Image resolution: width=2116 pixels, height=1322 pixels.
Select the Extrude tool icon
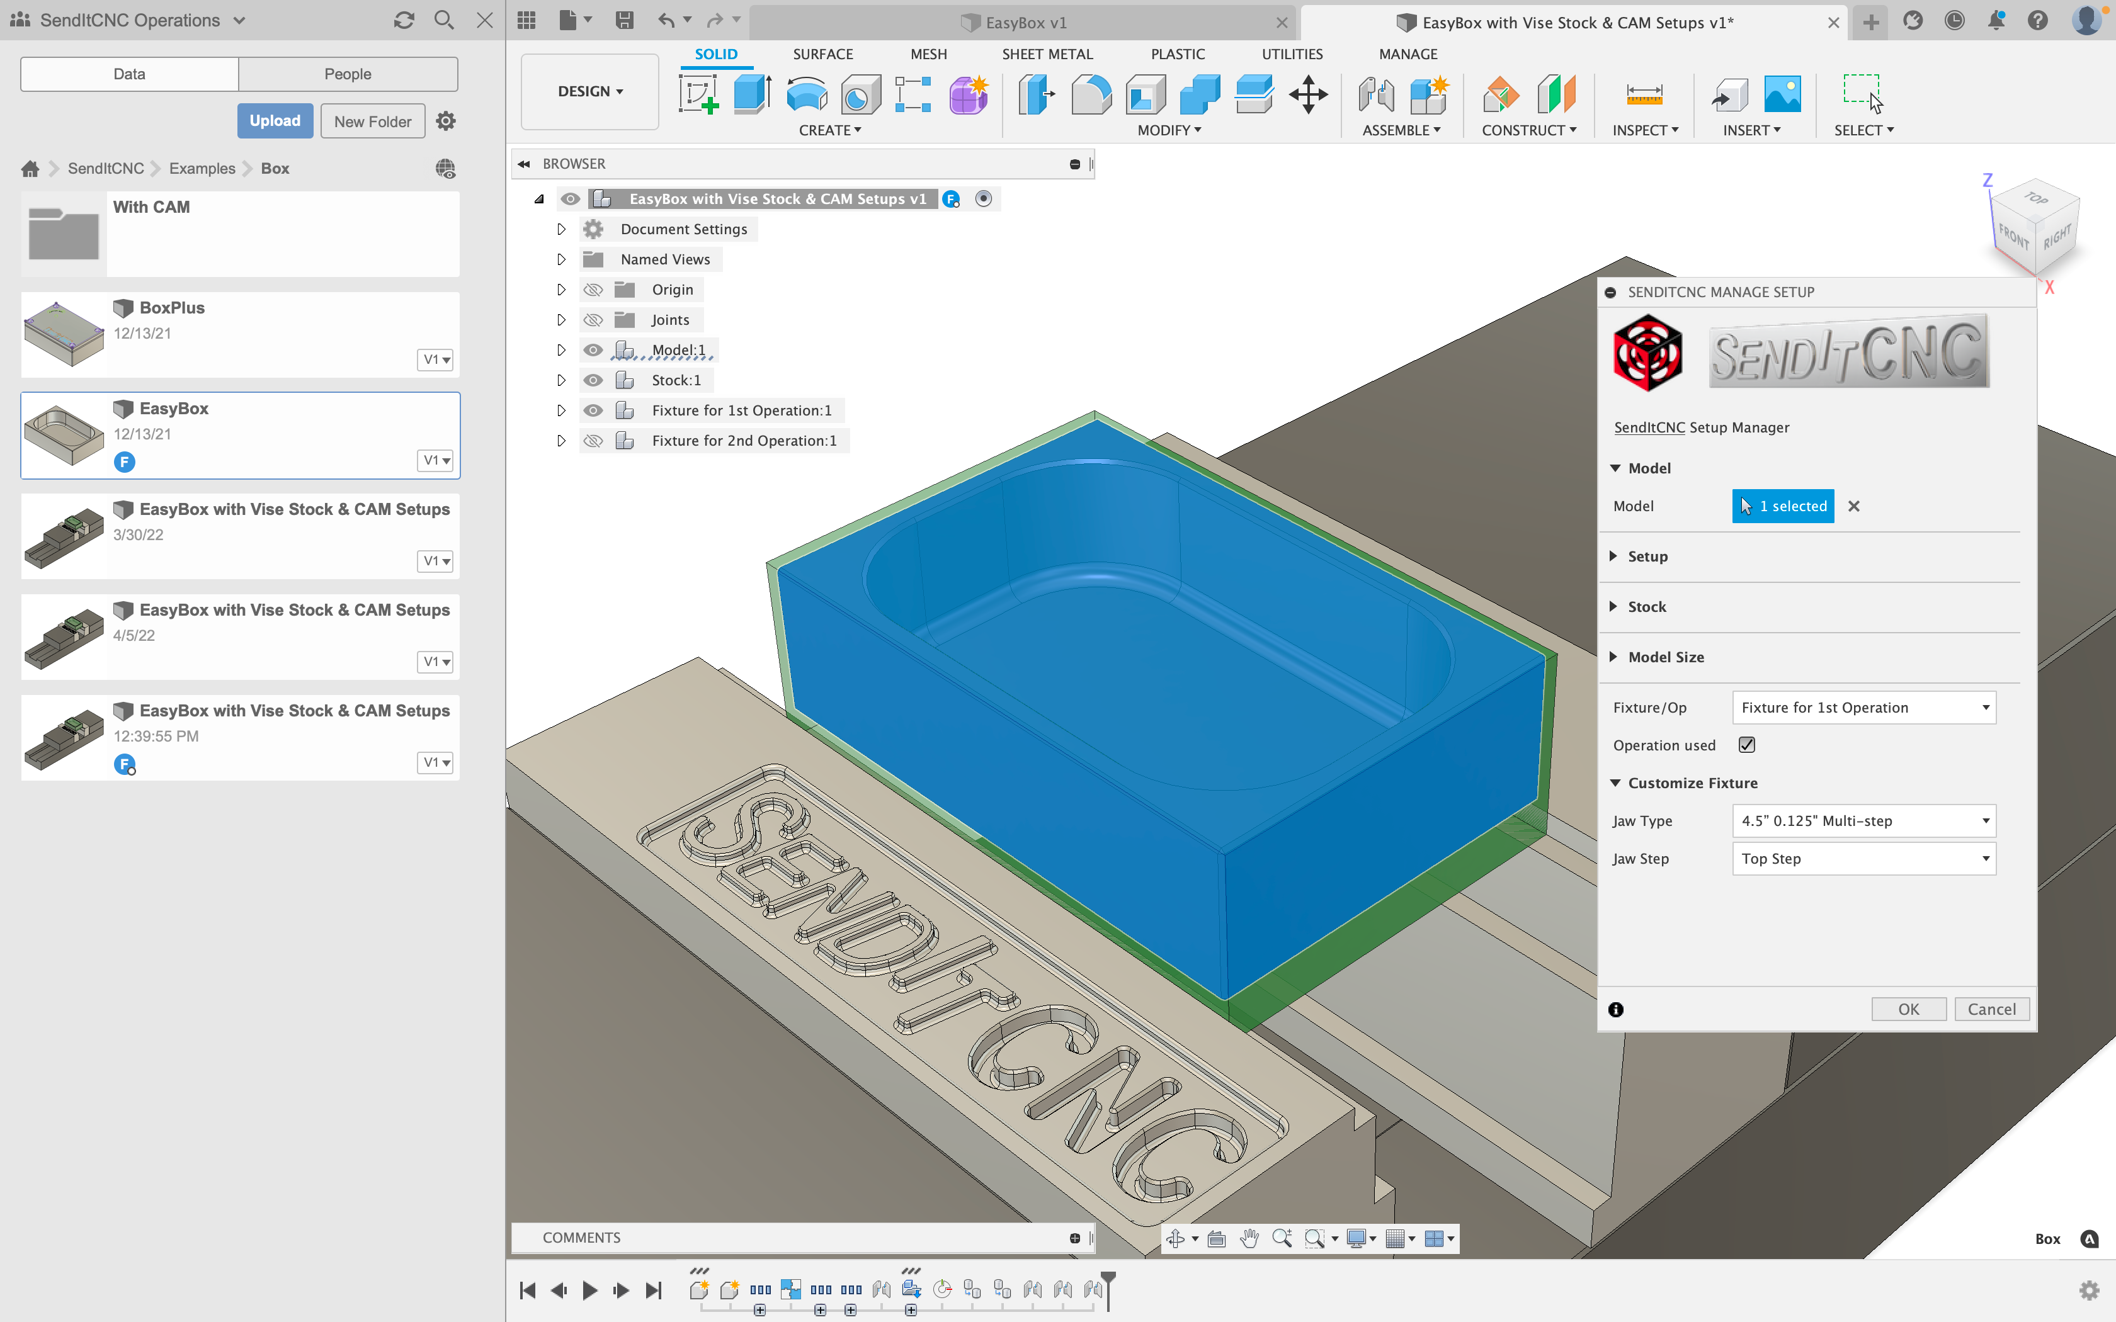752,94
